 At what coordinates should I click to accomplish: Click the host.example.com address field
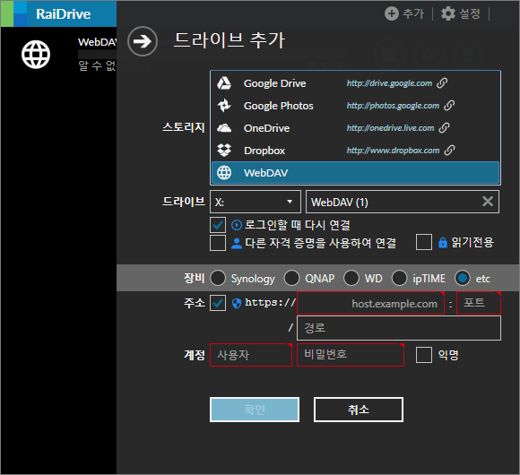(x=370, y=303)
